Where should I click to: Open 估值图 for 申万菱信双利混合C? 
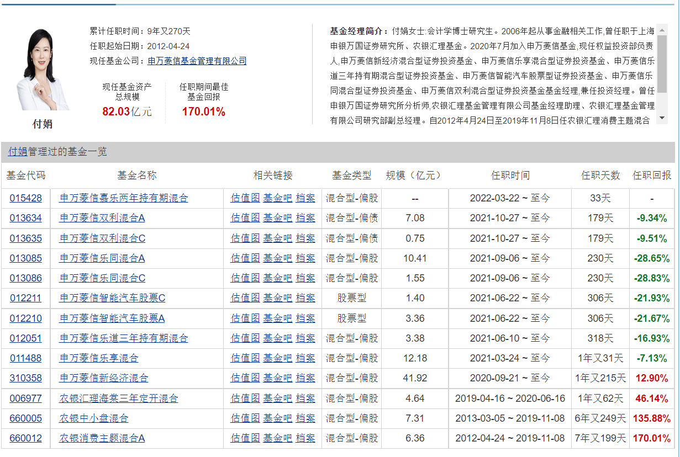[x=245, y=238]
